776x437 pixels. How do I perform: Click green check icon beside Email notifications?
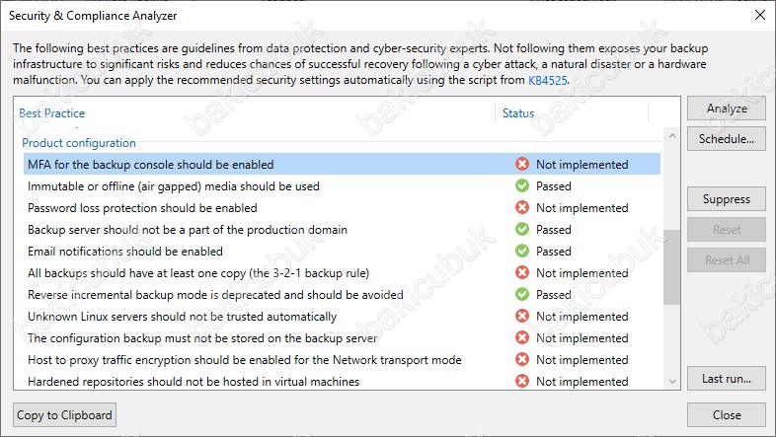(521, 251)
